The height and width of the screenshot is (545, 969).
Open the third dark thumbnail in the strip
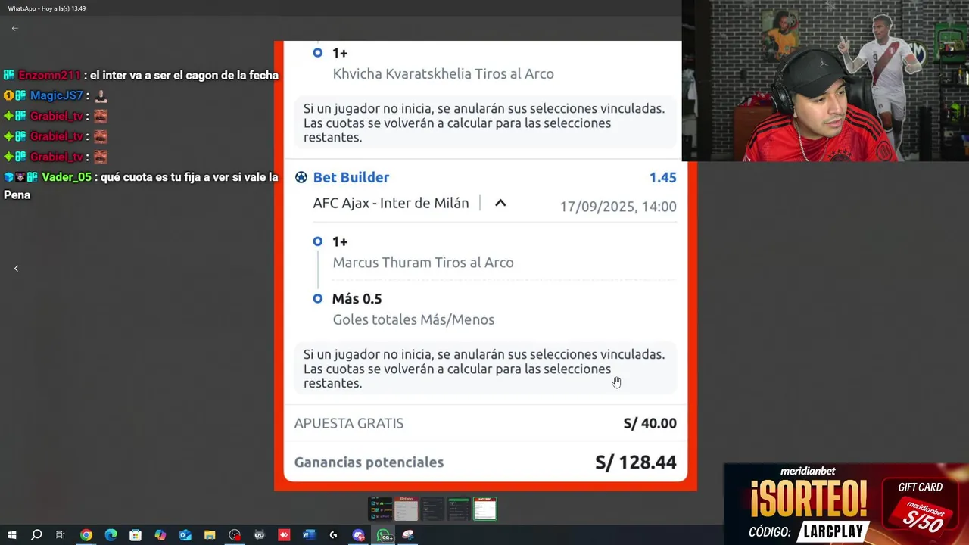click(x=432, y=509)
